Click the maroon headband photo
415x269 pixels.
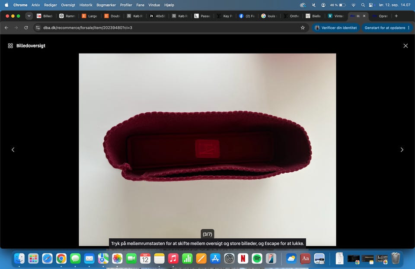click(x=207, y=149)
